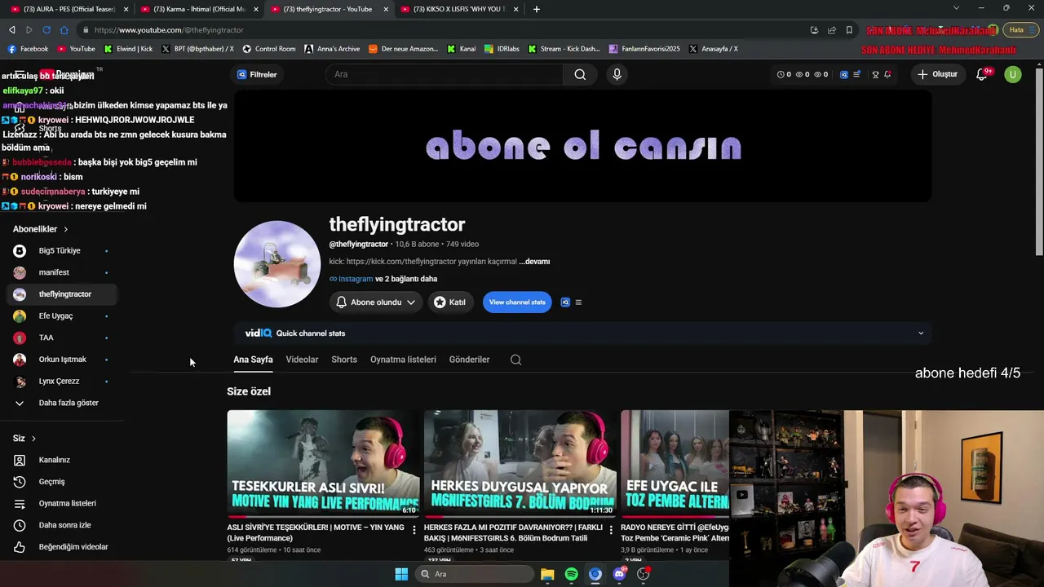Open YouTube notifications bell showing 9+
The image size is (1044, 587).
982,74
